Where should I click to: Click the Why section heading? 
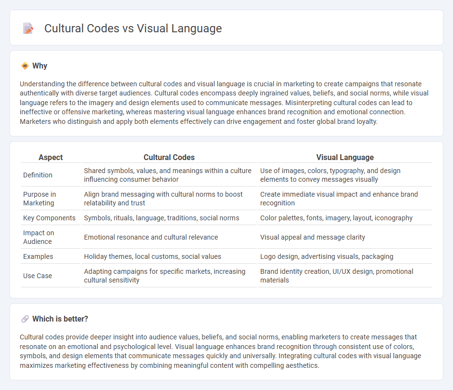(40, 66)
